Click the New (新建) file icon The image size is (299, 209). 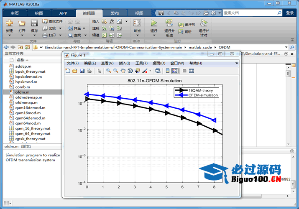pyautogui.click(x=9, y=23)
